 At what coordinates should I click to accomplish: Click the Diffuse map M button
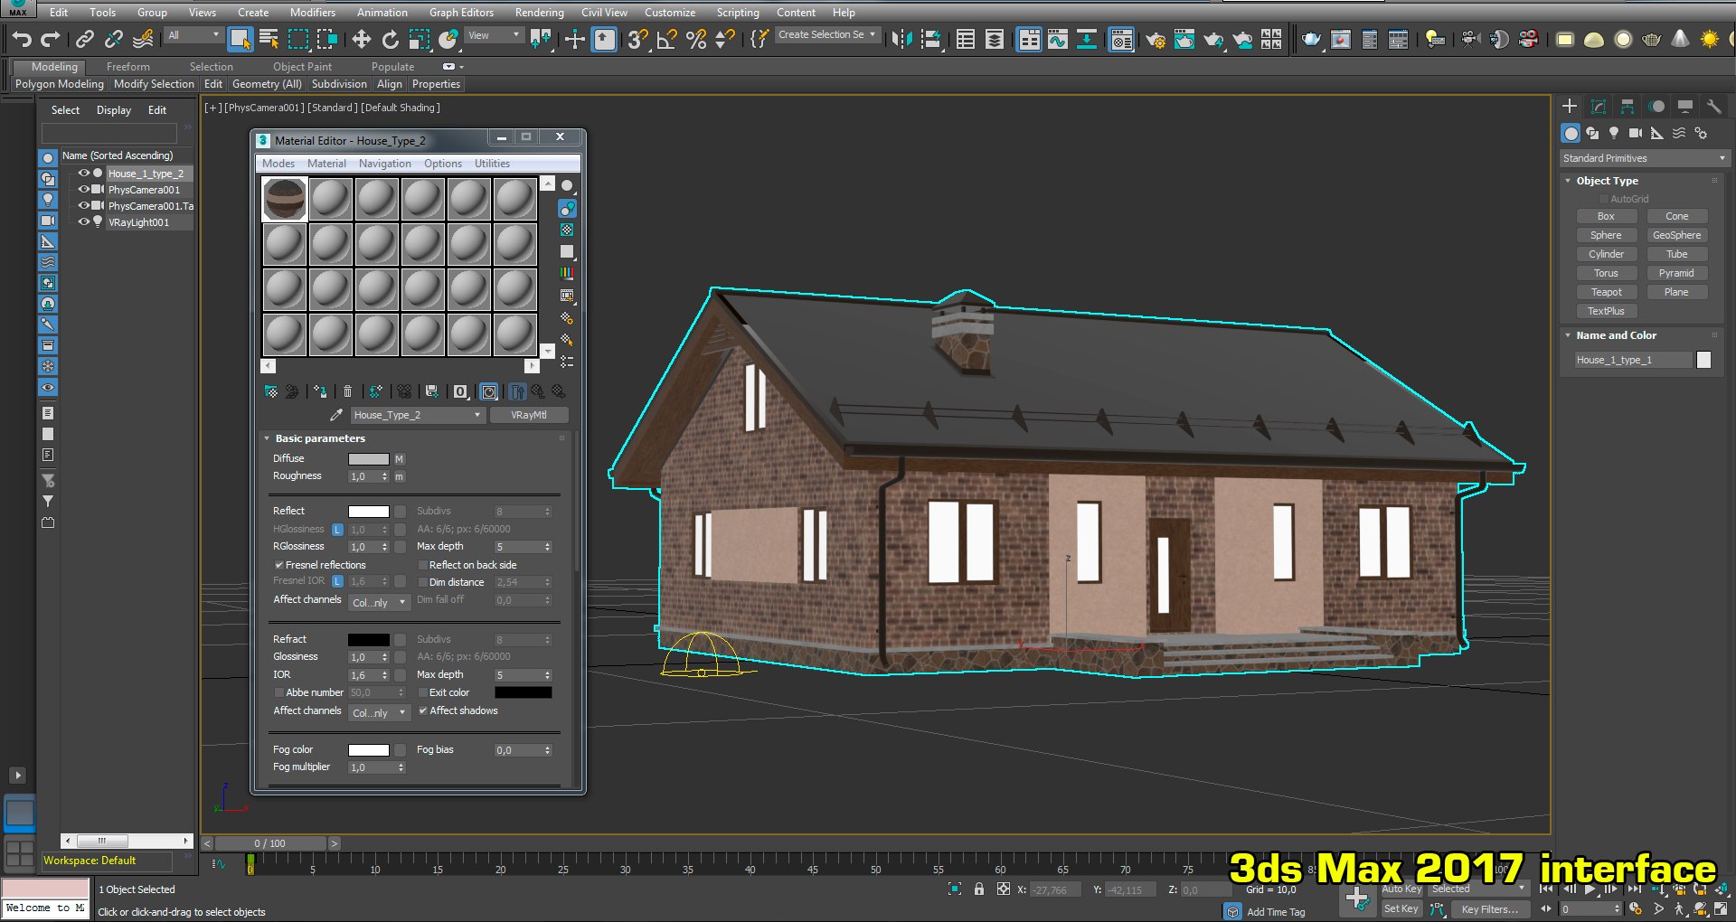(399, 459)
